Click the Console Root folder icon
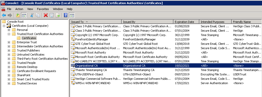Viewport: 262px width, 97px height. (x=4, y=22)
